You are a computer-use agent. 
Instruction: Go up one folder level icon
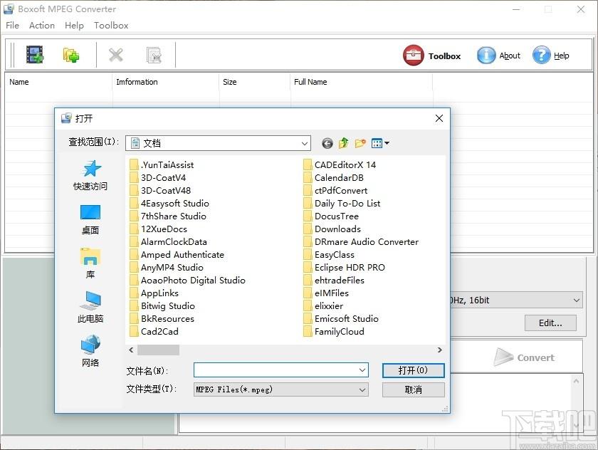(x=344, y=143)
